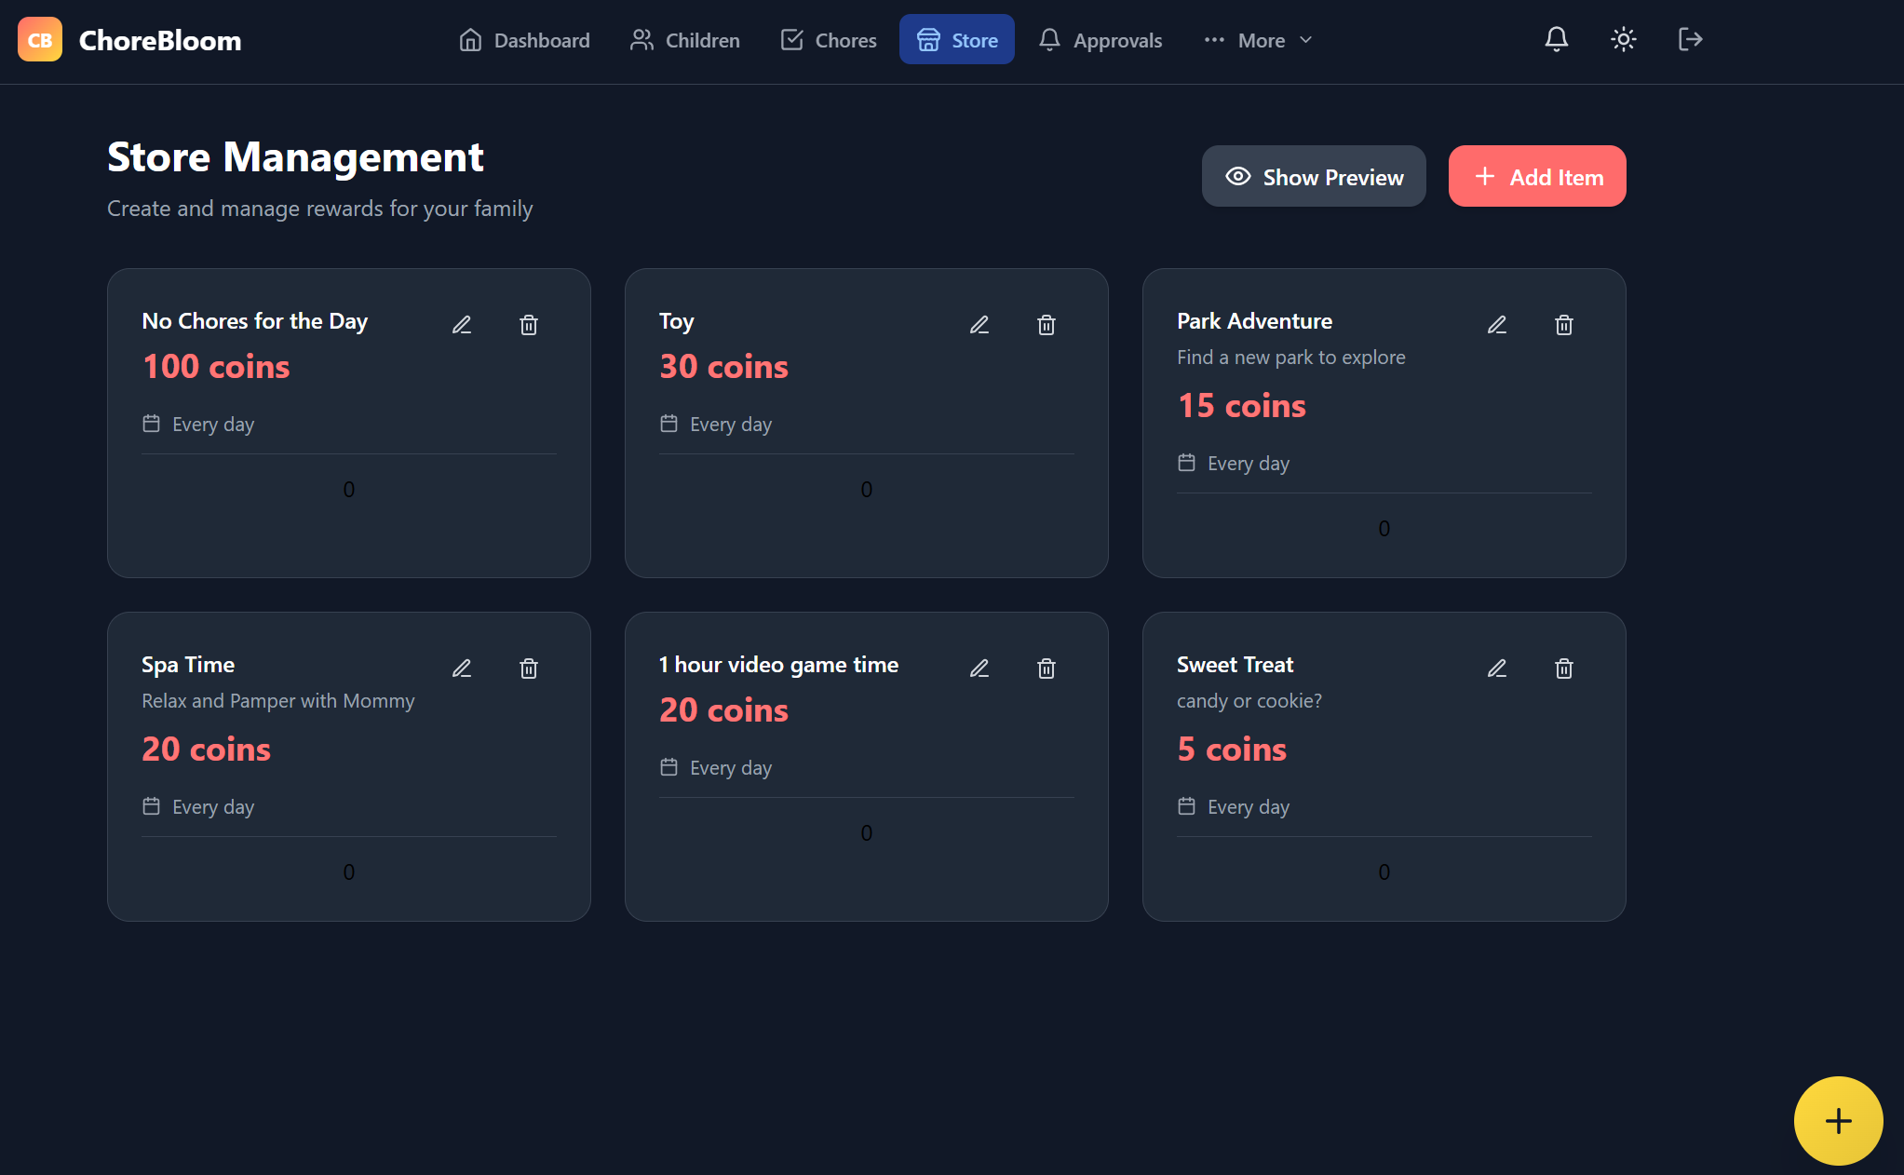Click the ChoreBloom logo
This screenshot has width=1904, height=1175.
click(130, 40)
